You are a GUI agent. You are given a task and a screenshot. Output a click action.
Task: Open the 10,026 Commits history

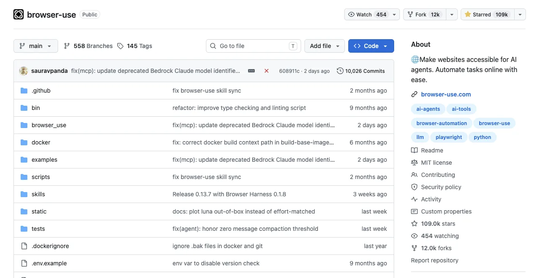tap(361, 71)
